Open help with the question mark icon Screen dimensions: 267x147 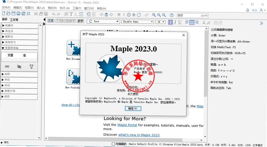click(x=172, y=15)
